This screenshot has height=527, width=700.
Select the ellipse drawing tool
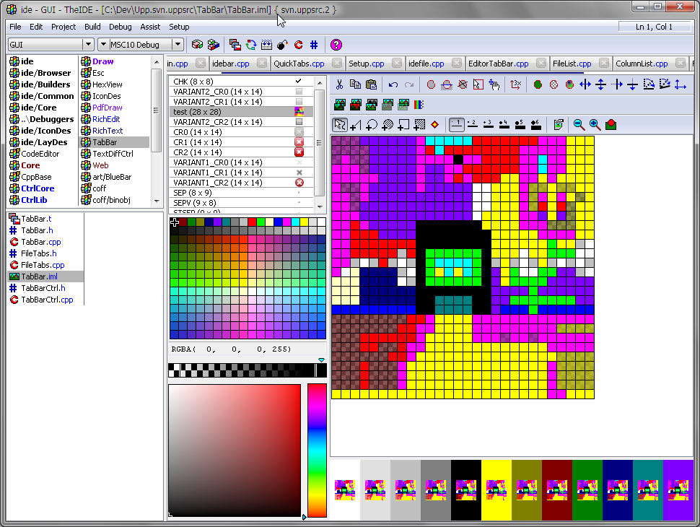[371, 124]
